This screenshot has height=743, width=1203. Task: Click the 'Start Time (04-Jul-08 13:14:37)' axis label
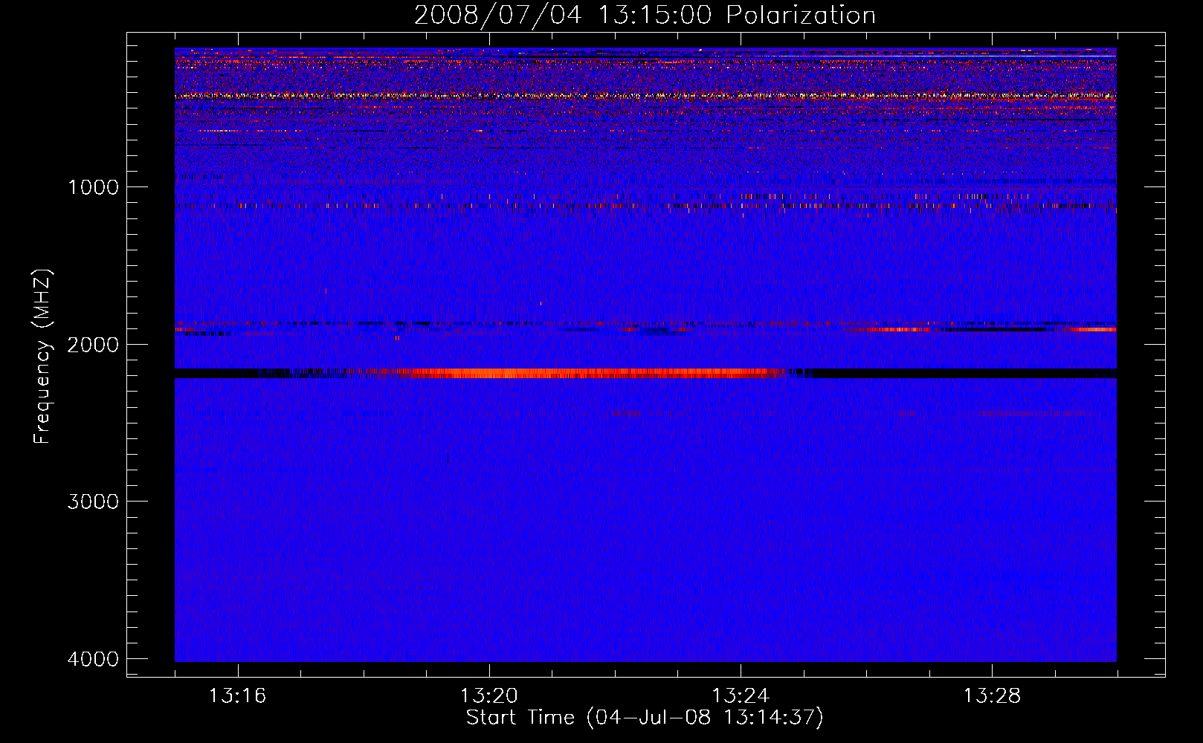[x=645, y=718]
